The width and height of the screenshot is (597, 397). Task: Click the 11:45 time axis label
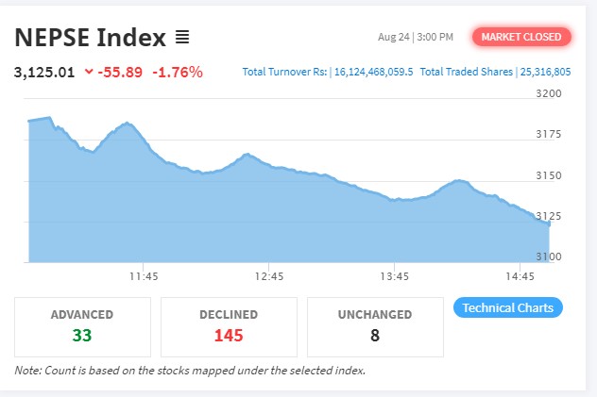(x=144, y=276)
